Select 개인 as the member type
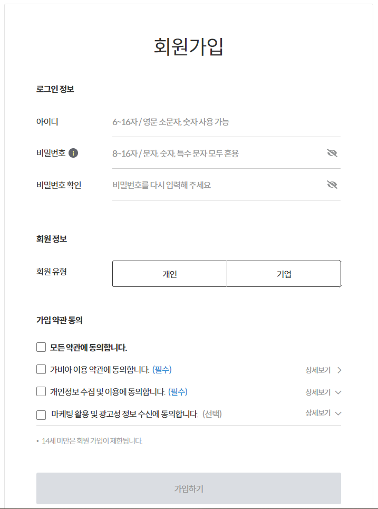This screenshot has height=509, width=378. [169, 273]
